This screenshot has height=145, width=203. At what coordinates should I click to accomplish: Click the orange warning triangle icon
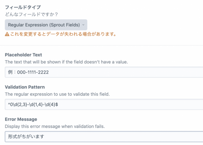[7, 34]
